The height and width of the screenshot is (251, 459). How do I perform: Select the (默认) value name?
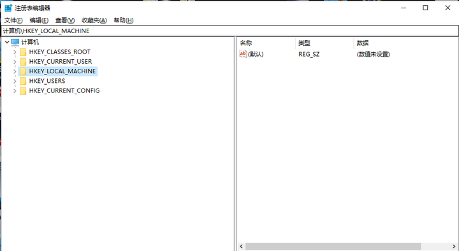coord(256,54)
